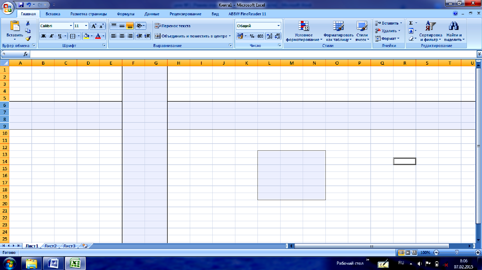Align text to top of cell
The image size is (482, 270).
[x=114, y=26]
